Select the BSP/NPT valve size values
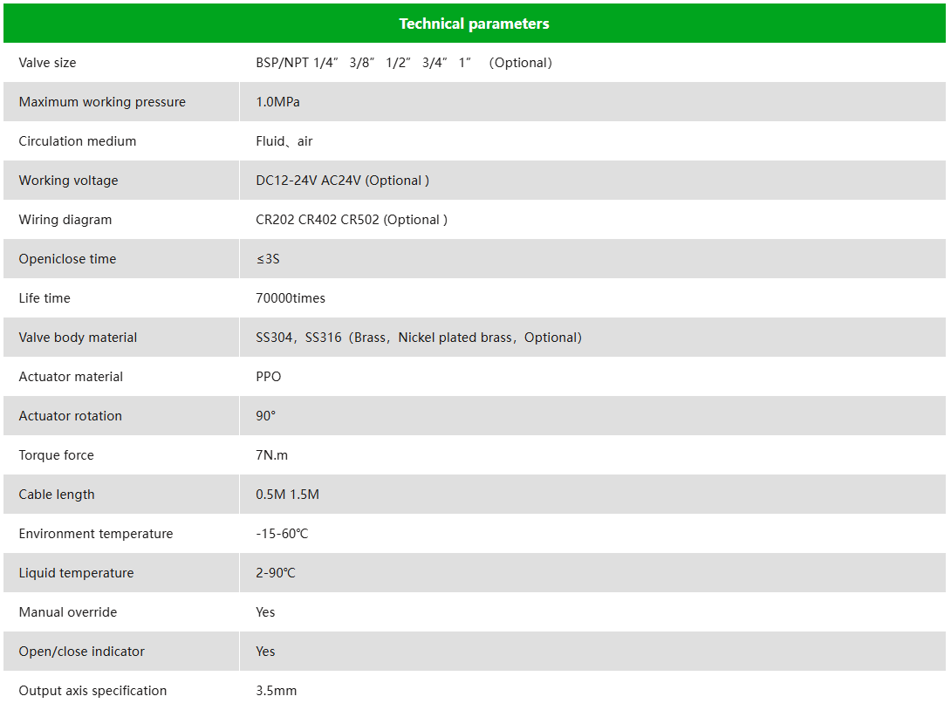This screenshot has width=951, height=710. [403, 63]
